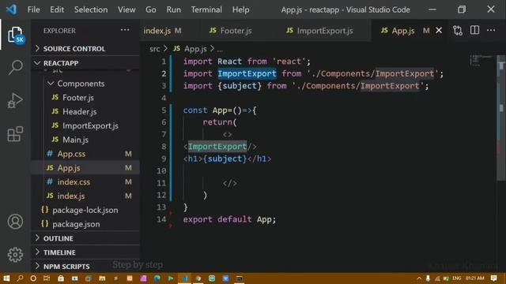Image resolution: width=506 pixels, height=284 pixels.
Task: Open Cortana circle on taskbar
Action: pos(33,278)
